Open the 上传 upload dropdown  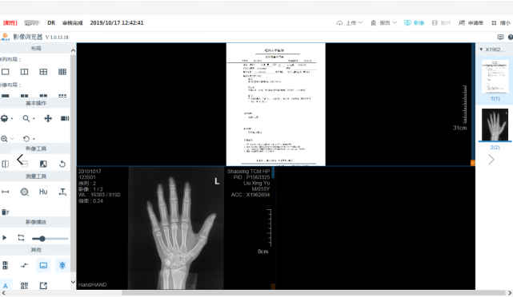tap(350, 23)
